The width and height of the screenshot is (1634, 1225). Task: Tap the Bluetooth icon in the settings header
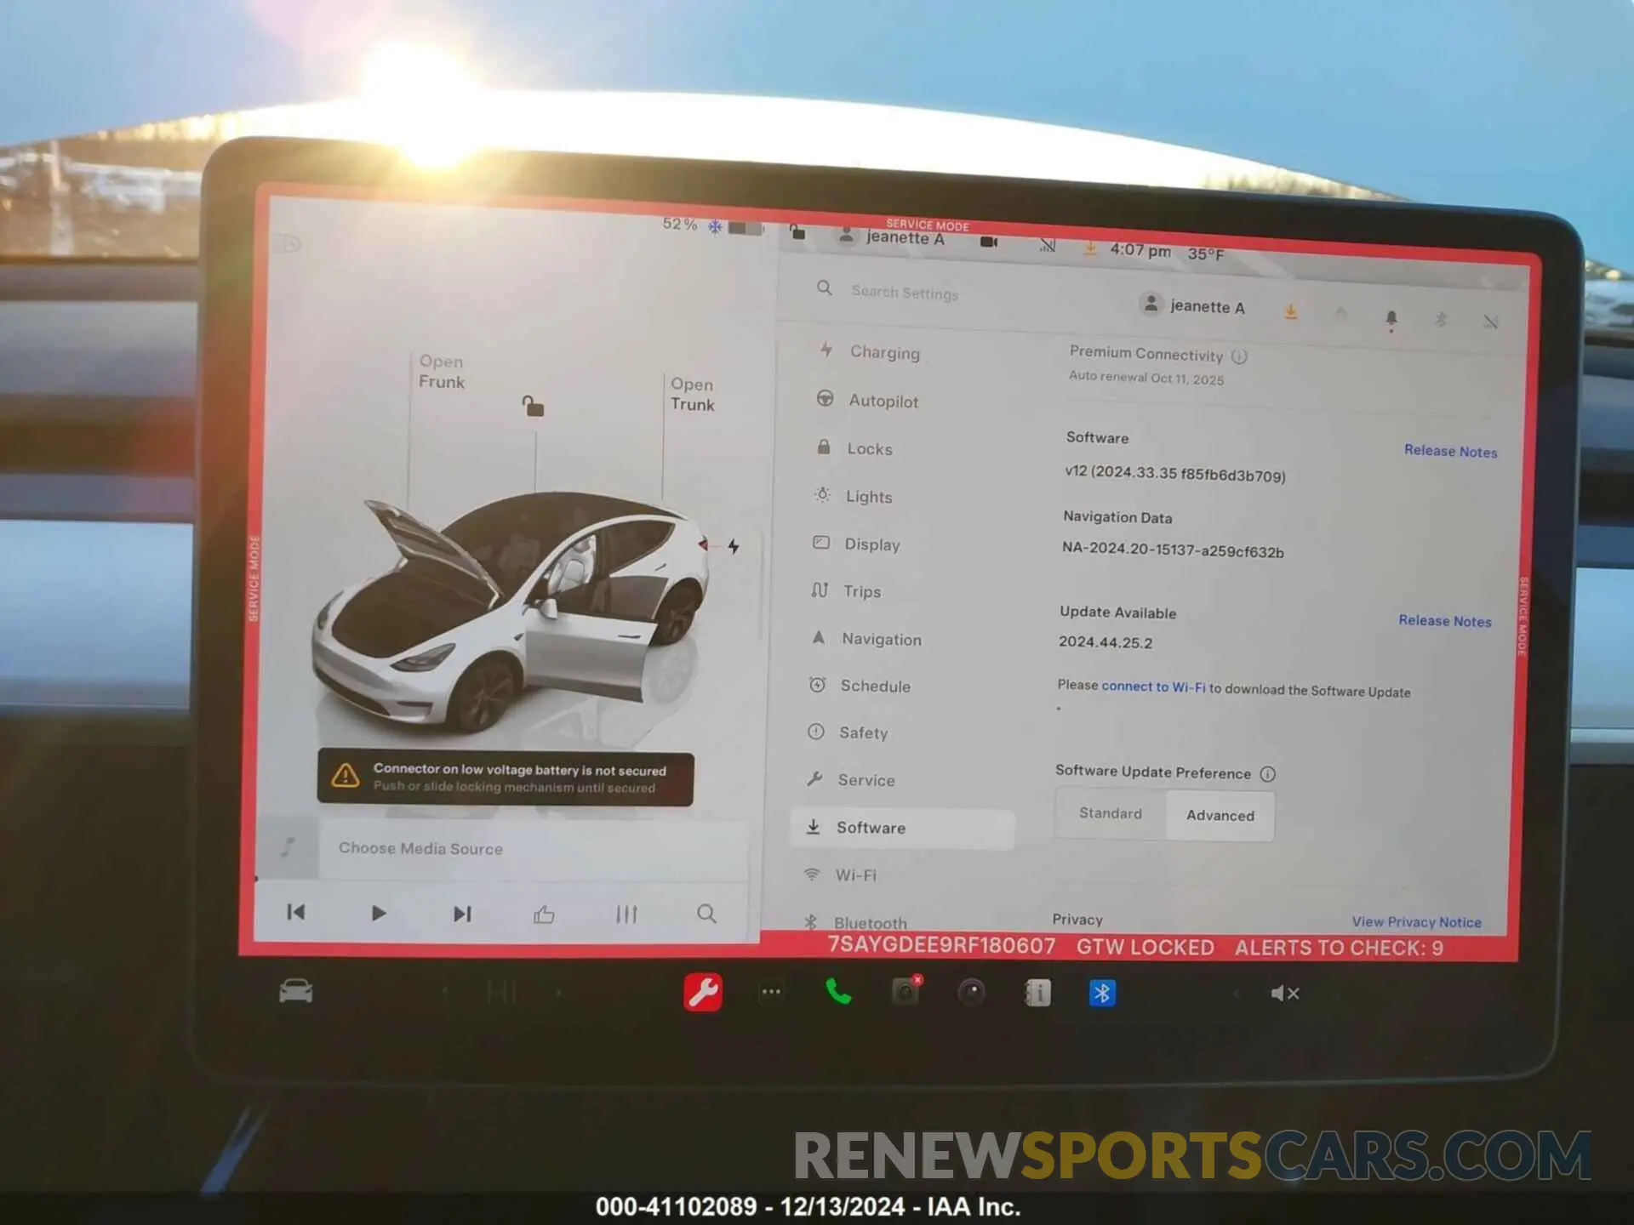point(1441,319)
